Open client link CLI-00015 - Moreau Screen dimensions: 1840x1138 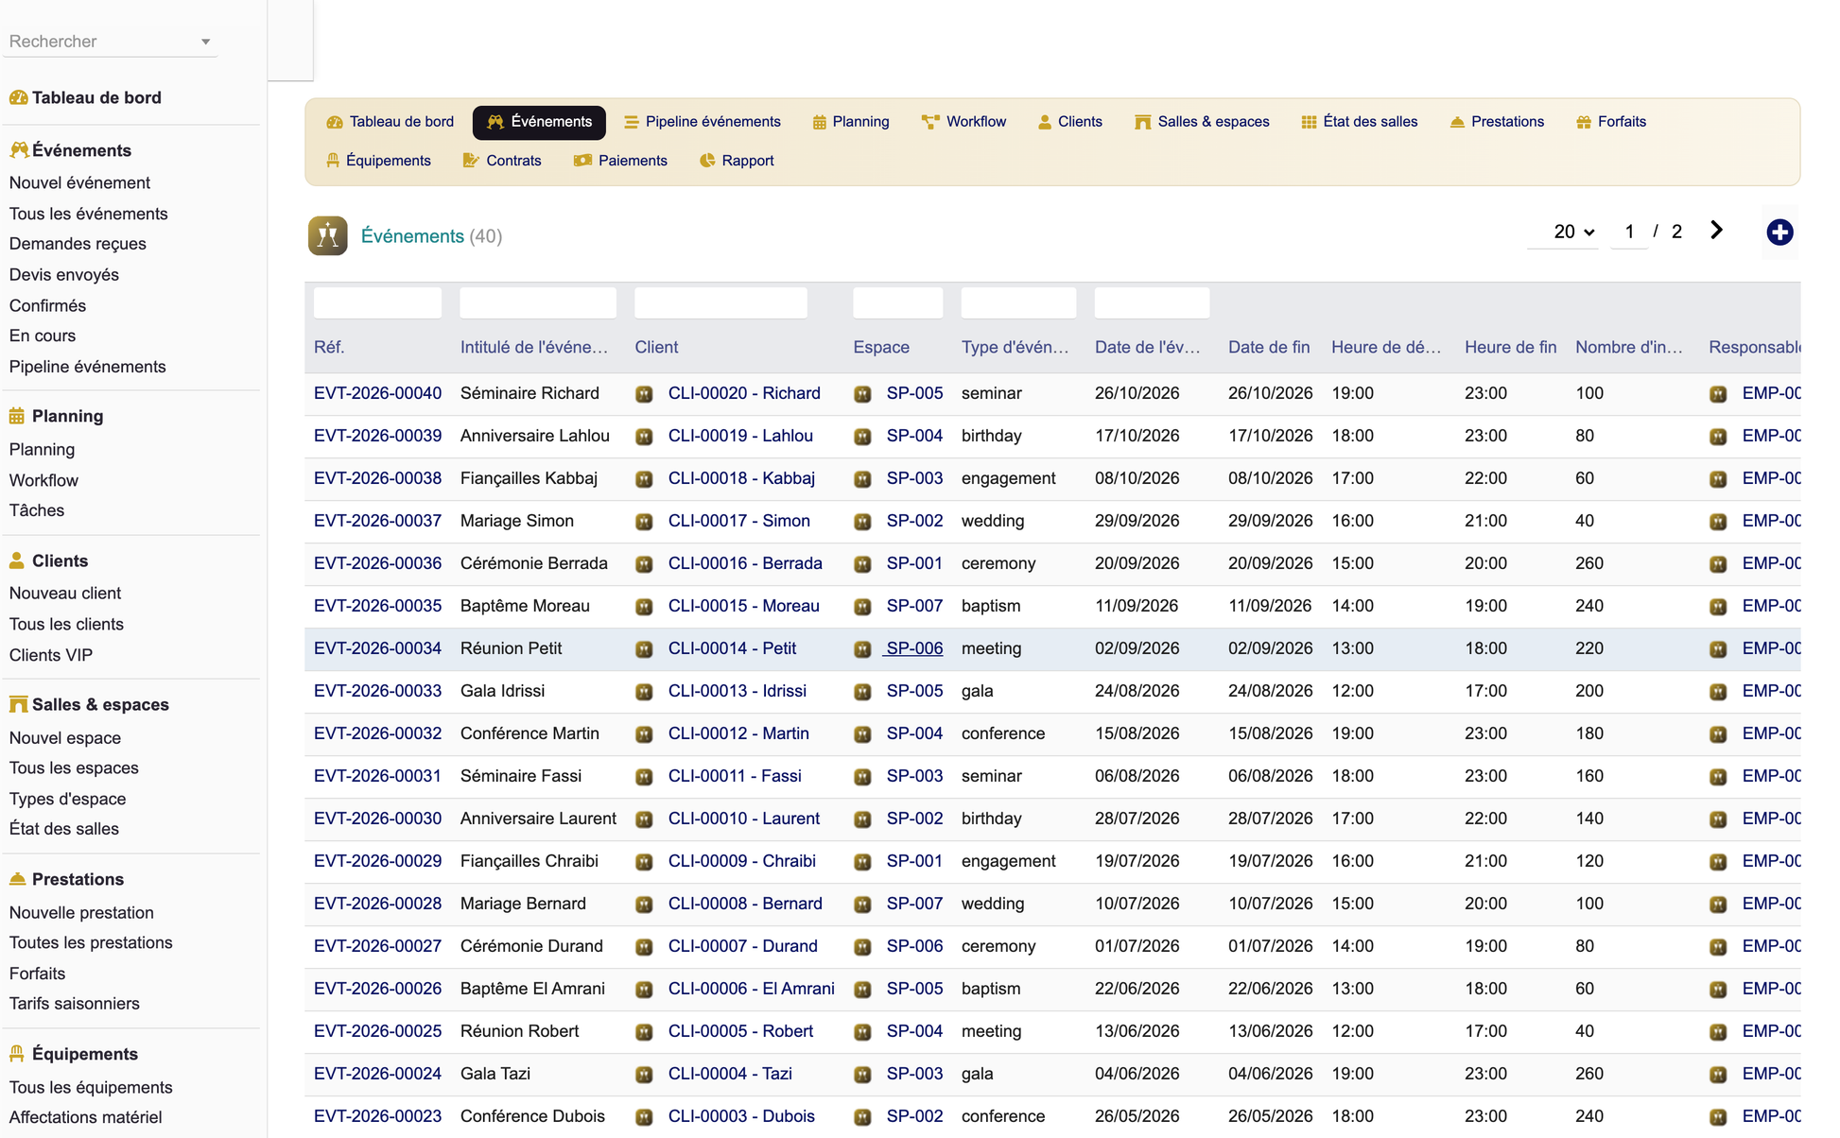tap(744, 606)
